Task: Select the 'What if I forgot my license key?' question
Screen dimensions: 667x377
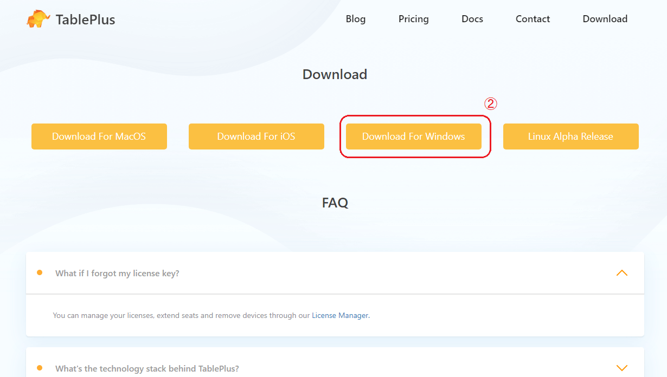Action: tap(117, 274)
